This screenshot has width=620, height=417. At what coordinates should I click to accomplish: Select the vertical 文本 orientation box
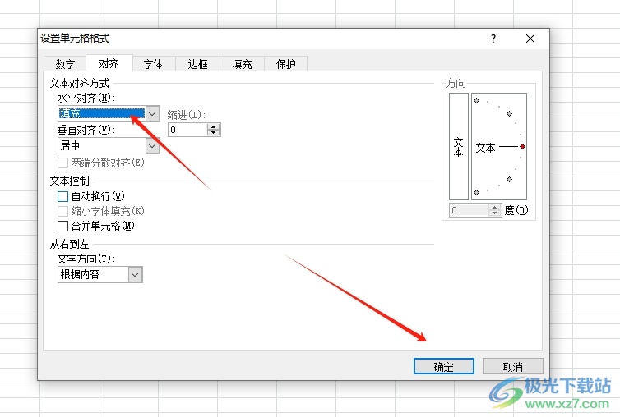pyautogui.click(x=459, y=146)
